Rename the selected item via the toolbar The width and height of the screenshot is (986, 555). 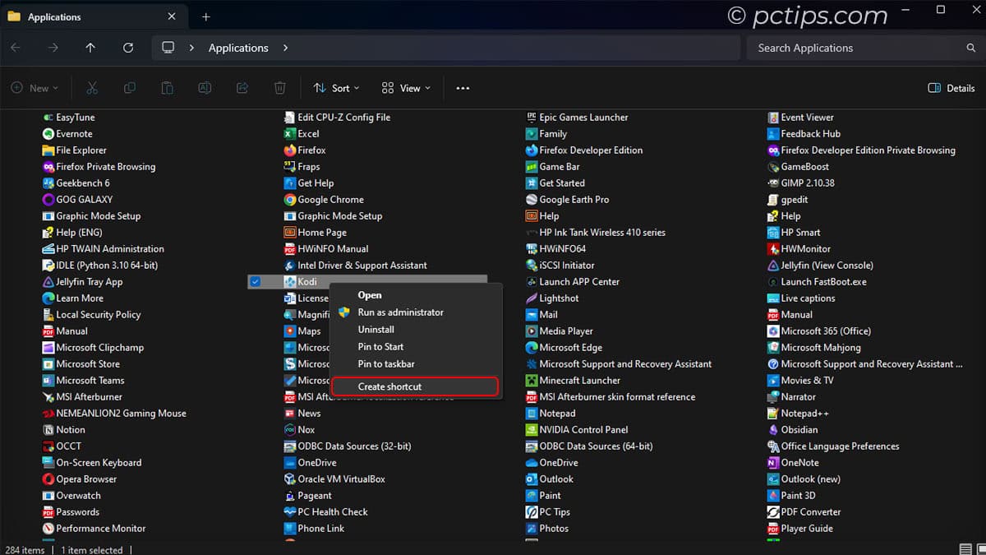(205, 87)
